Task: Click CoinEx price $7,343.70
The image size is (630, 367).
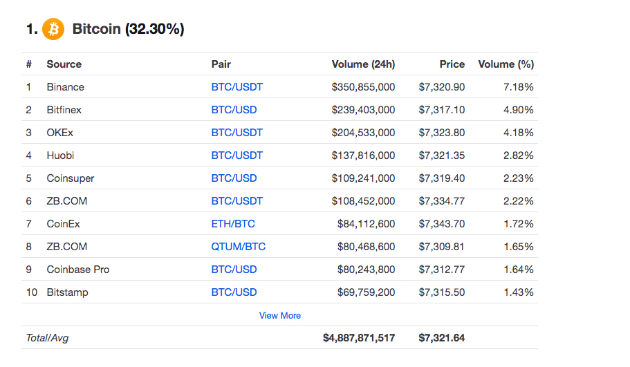Action: (x=442, y=224)
